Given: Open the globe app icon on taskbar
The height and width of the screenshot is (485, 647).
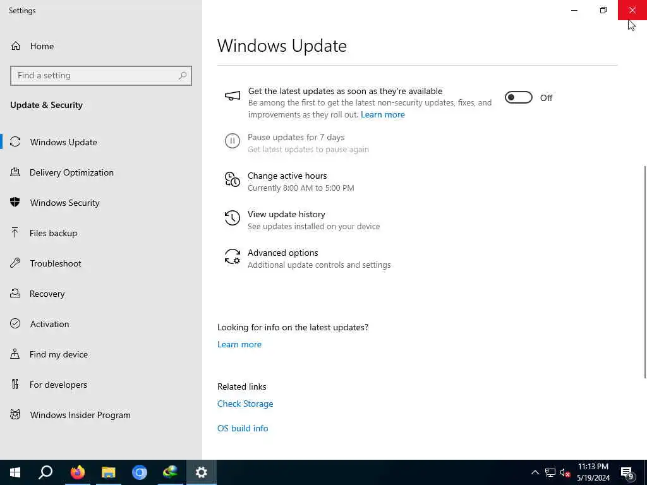Looking at the screenshot, I should [x=170, y=472].
